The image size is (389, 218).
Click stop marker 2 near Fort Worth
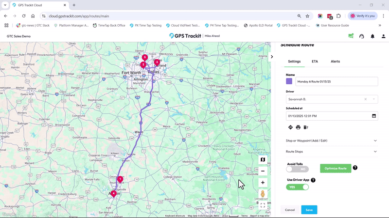pyautogui.click(x=143, y=65)
